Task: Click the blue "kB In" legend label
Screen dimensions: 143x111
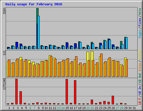Action: click(140, 90)
